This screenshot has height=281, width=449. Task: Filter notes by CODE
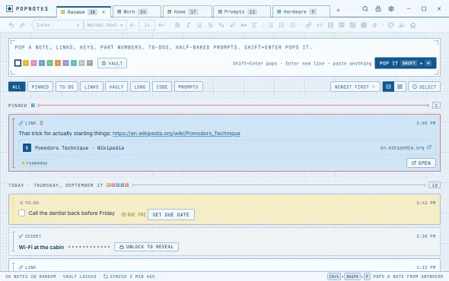[x=162, y=87]
